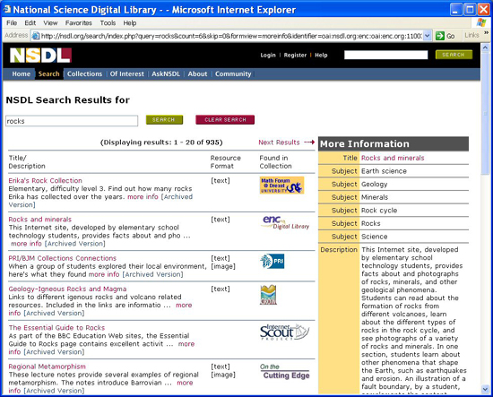The image size is (493, 397).
Task: Open the Collections tab
Action: pyautogui.click(x=84, y=73)
